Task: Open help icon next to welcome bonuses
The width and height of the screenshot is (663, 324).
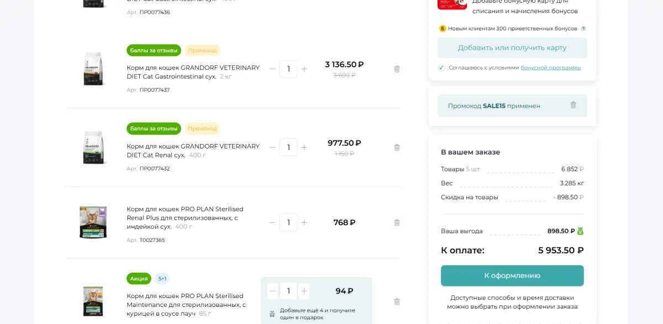Action: click(x=583, y=29)
